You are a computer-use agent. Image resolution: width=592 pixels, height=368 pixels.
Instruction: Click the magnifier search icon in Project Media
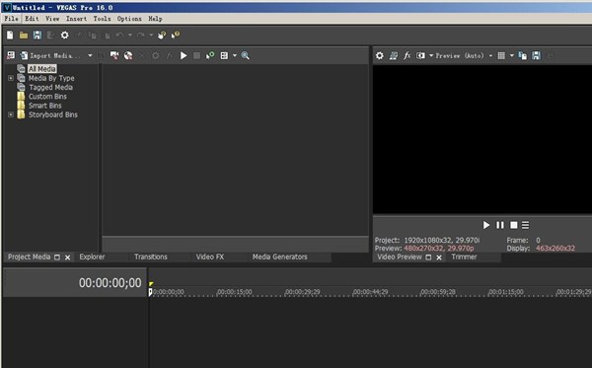click(245, 56)
